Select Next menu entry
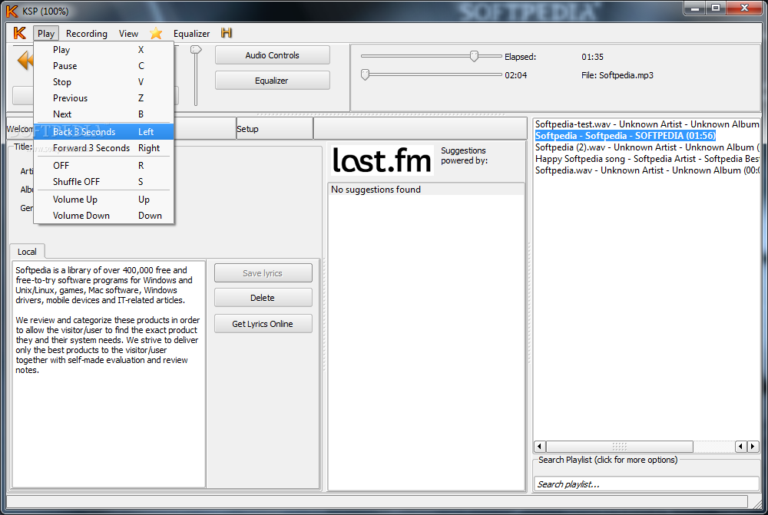 click(x=104, y=114)
